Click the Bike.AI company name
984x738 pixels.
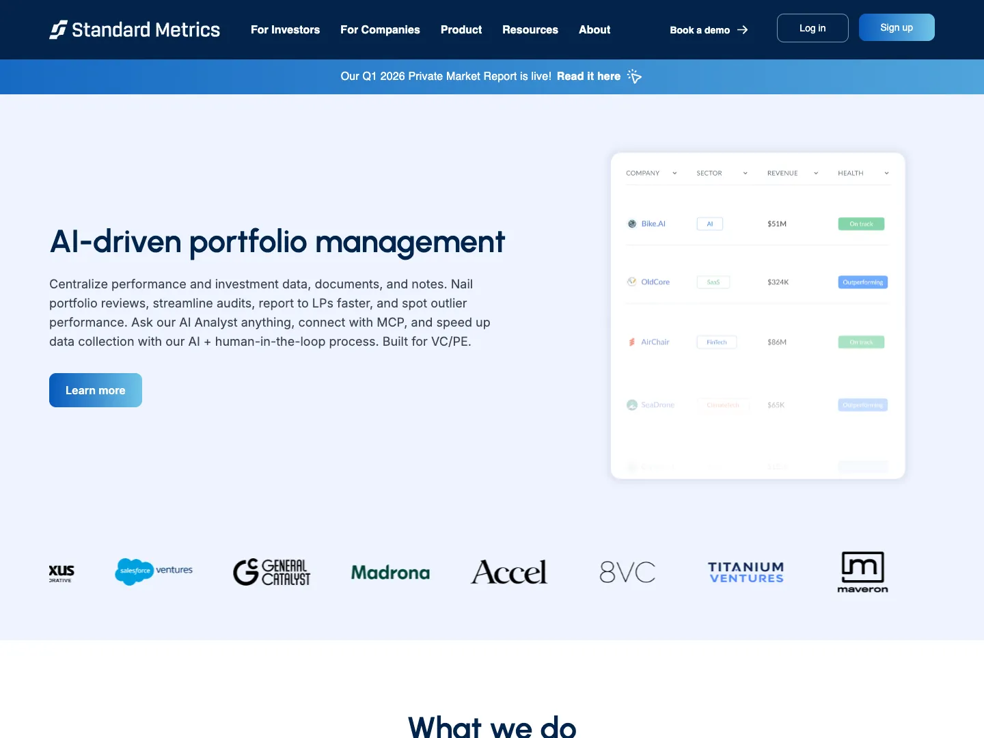tap(653, 224)
